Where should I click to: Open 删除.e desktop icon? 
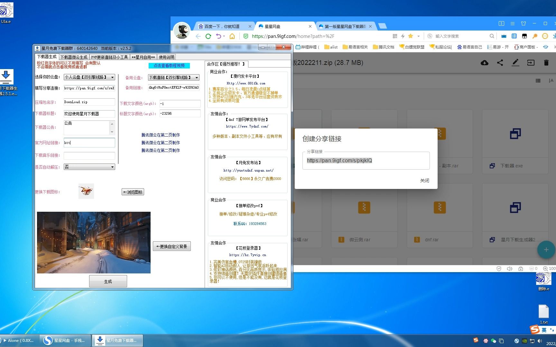(543, 281)
